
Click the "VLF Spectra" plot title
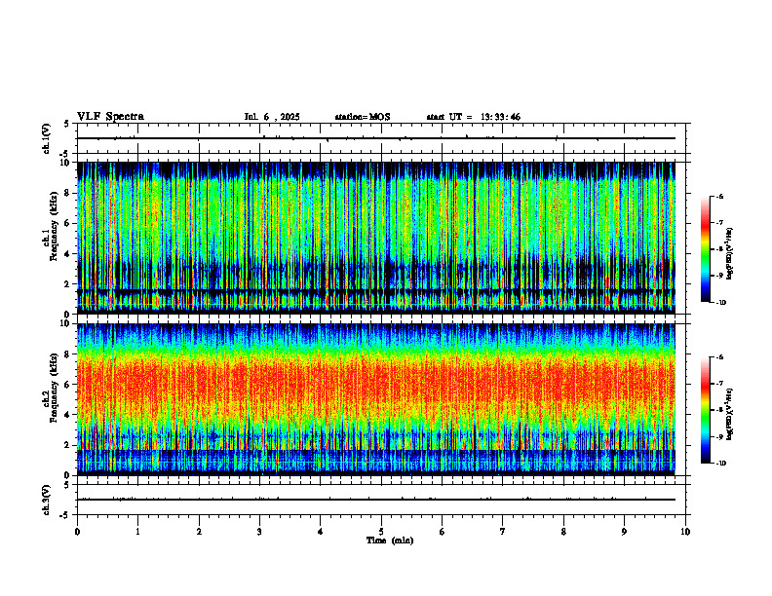coord(110,117)
